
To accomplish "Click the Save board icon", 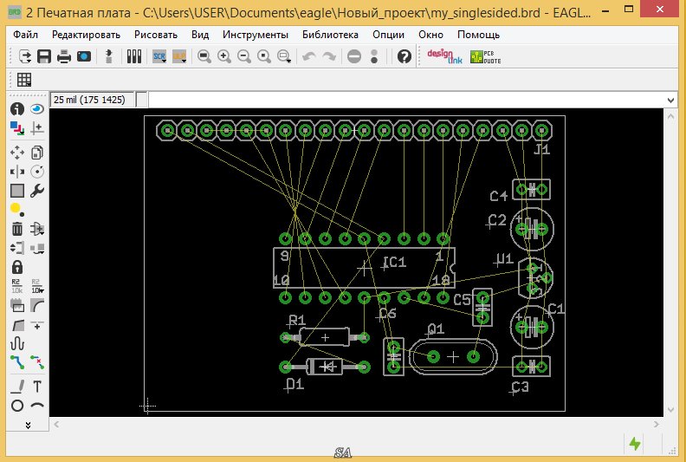I will pos(44,56).
